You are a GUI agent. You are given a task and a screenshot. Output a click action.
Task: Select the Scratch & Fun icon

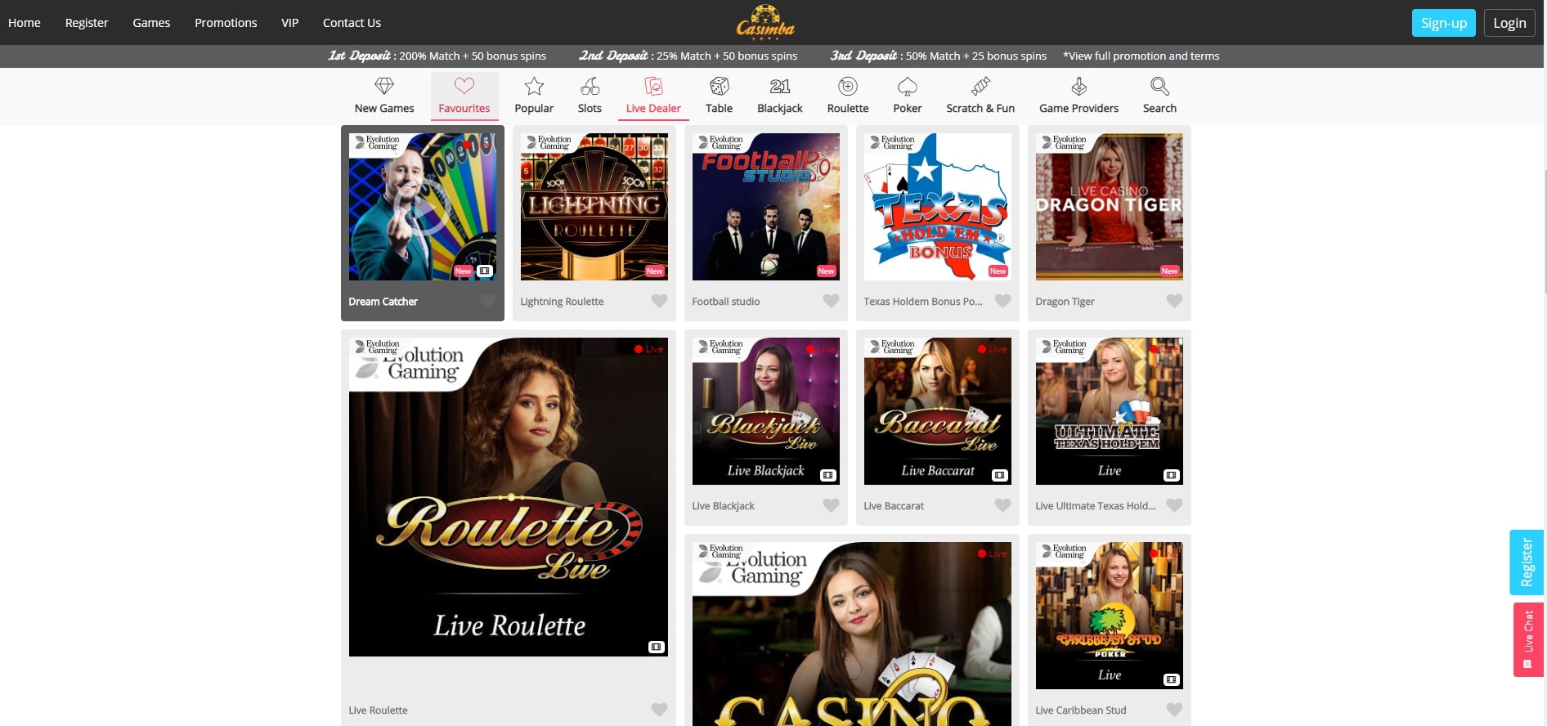pyautogui.click(x=980, y=86)
